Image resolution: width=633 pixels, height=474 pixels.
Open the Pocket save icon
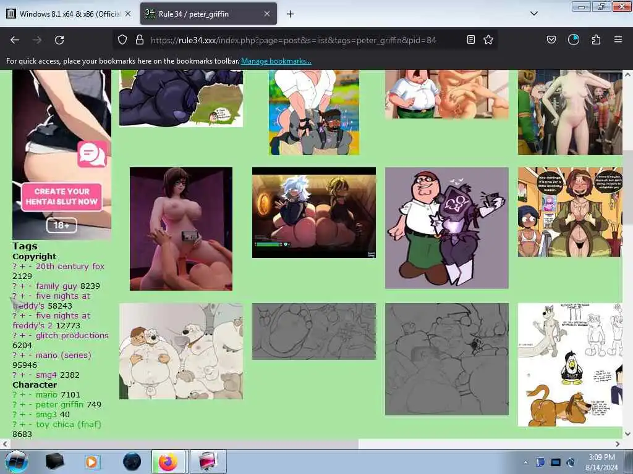(x=551, y=39)
